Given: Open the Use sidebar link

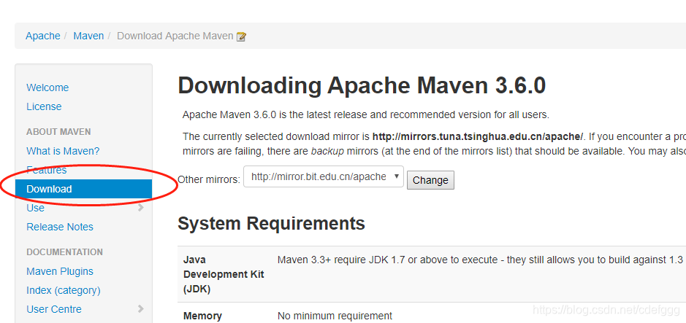Looking at the screenshot, I should click(36, 208).
